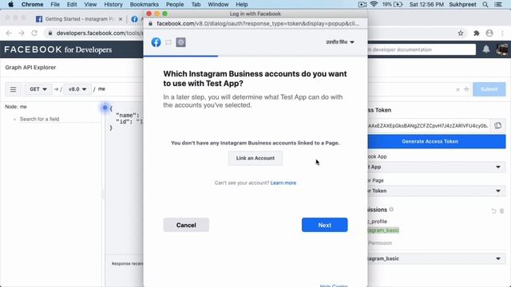Click the Cancel button
The height and width of the screenshot is (287, 511).
(186, 225)
